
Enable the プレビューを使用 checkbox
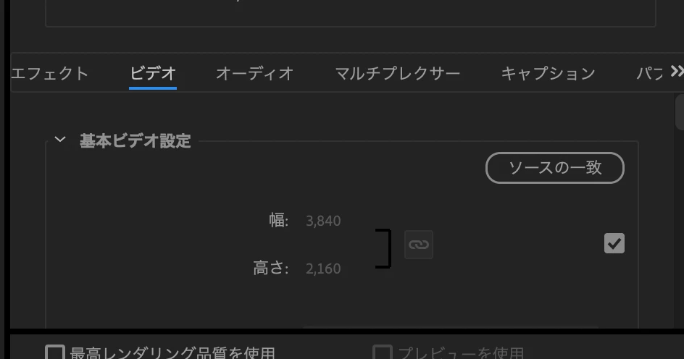(x=383, y=352)
